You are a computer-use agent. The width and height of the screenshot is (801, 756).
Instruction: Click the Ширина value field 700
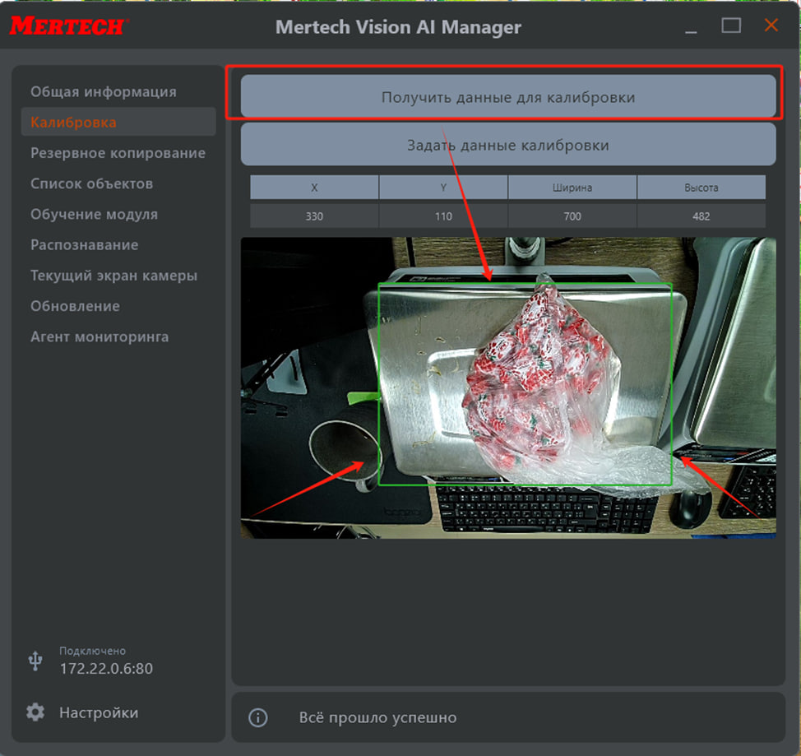click(x=572, y=216)
